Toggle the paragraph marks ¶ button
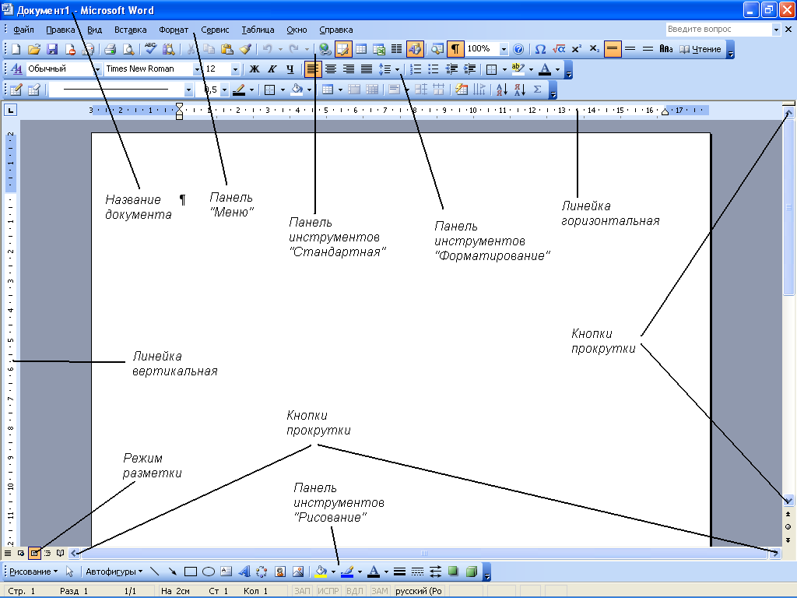The image size is (797, 598). 455,49
